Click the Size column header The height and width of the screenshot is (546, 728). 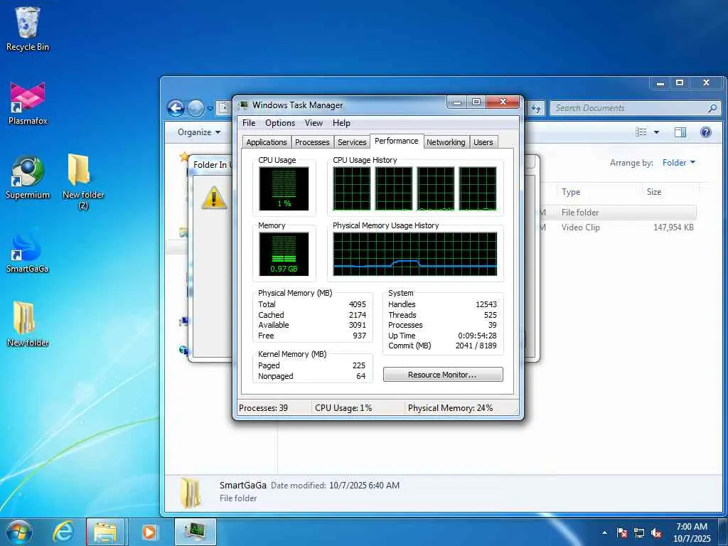(x=654, y=192)
